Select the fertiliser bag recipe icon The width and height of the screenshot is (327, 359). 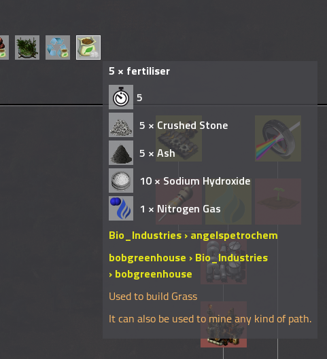pyautogui.click(x=88, y=48)
